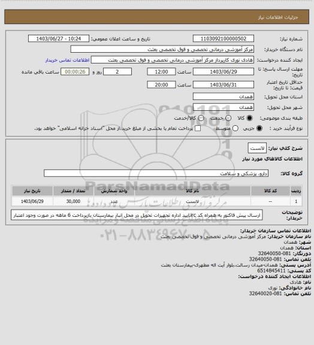Select the خدمت radio button
Image resolution: width=314 pixels, height=345 pixels.
pos(228,118)
